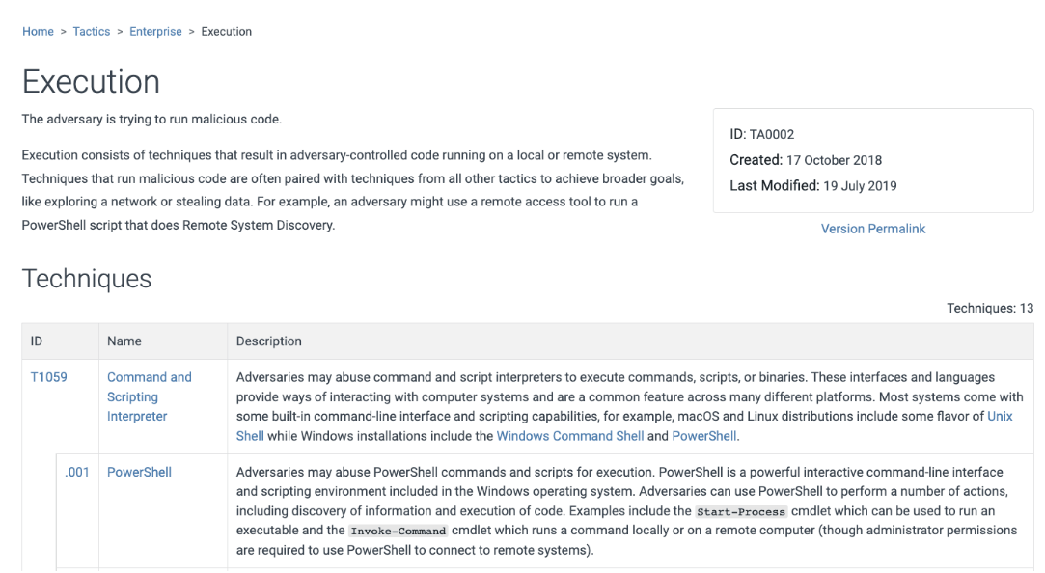This screenshot has height=573, width=1045.
Task: Open sub-technique ID .001
Action: click(x=77, y=472)
